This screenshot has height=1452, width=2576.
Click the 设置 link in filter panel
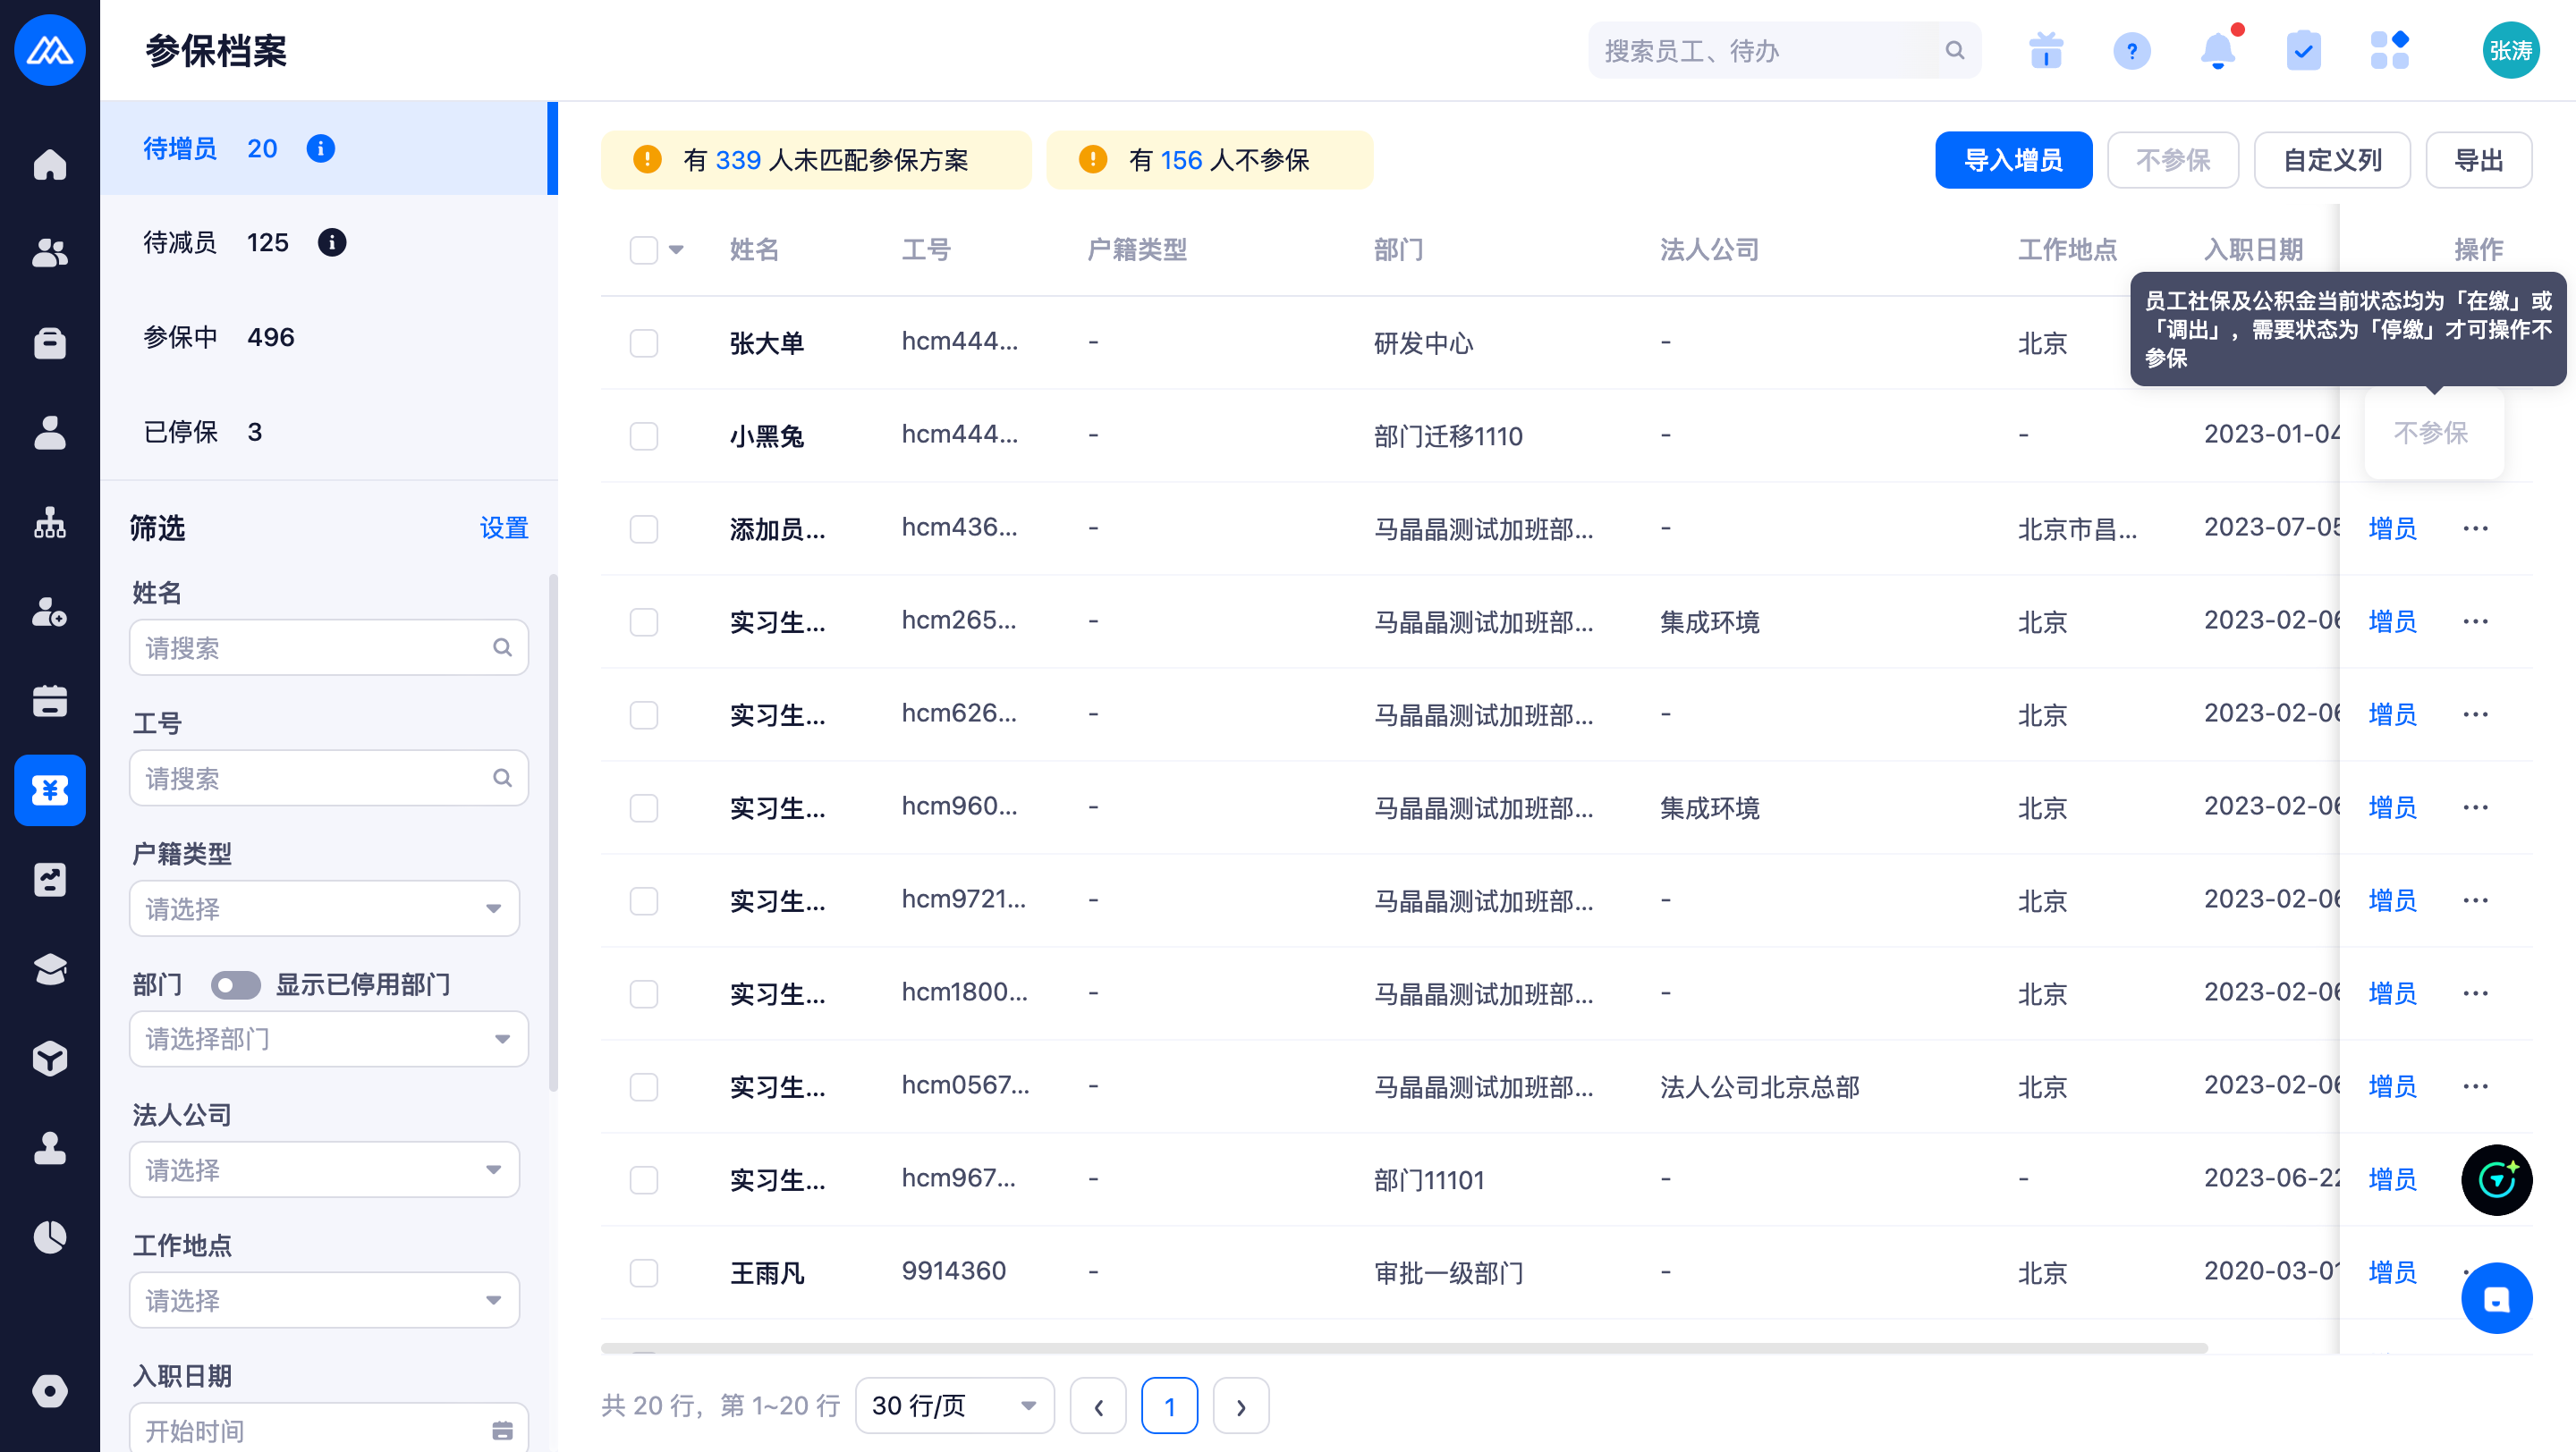pos(503,528)
